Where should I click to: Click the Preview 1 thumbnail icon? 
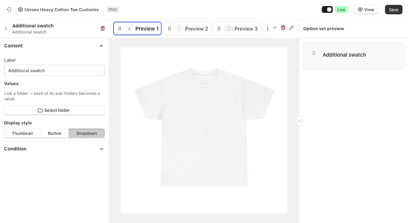[129, 28]
